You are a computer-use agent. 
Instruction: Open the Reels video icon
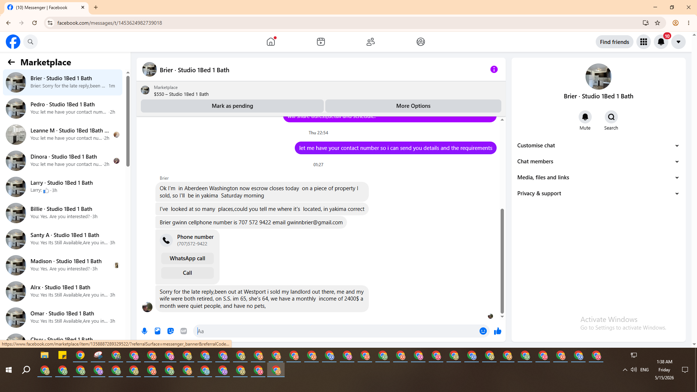(321, 42)
